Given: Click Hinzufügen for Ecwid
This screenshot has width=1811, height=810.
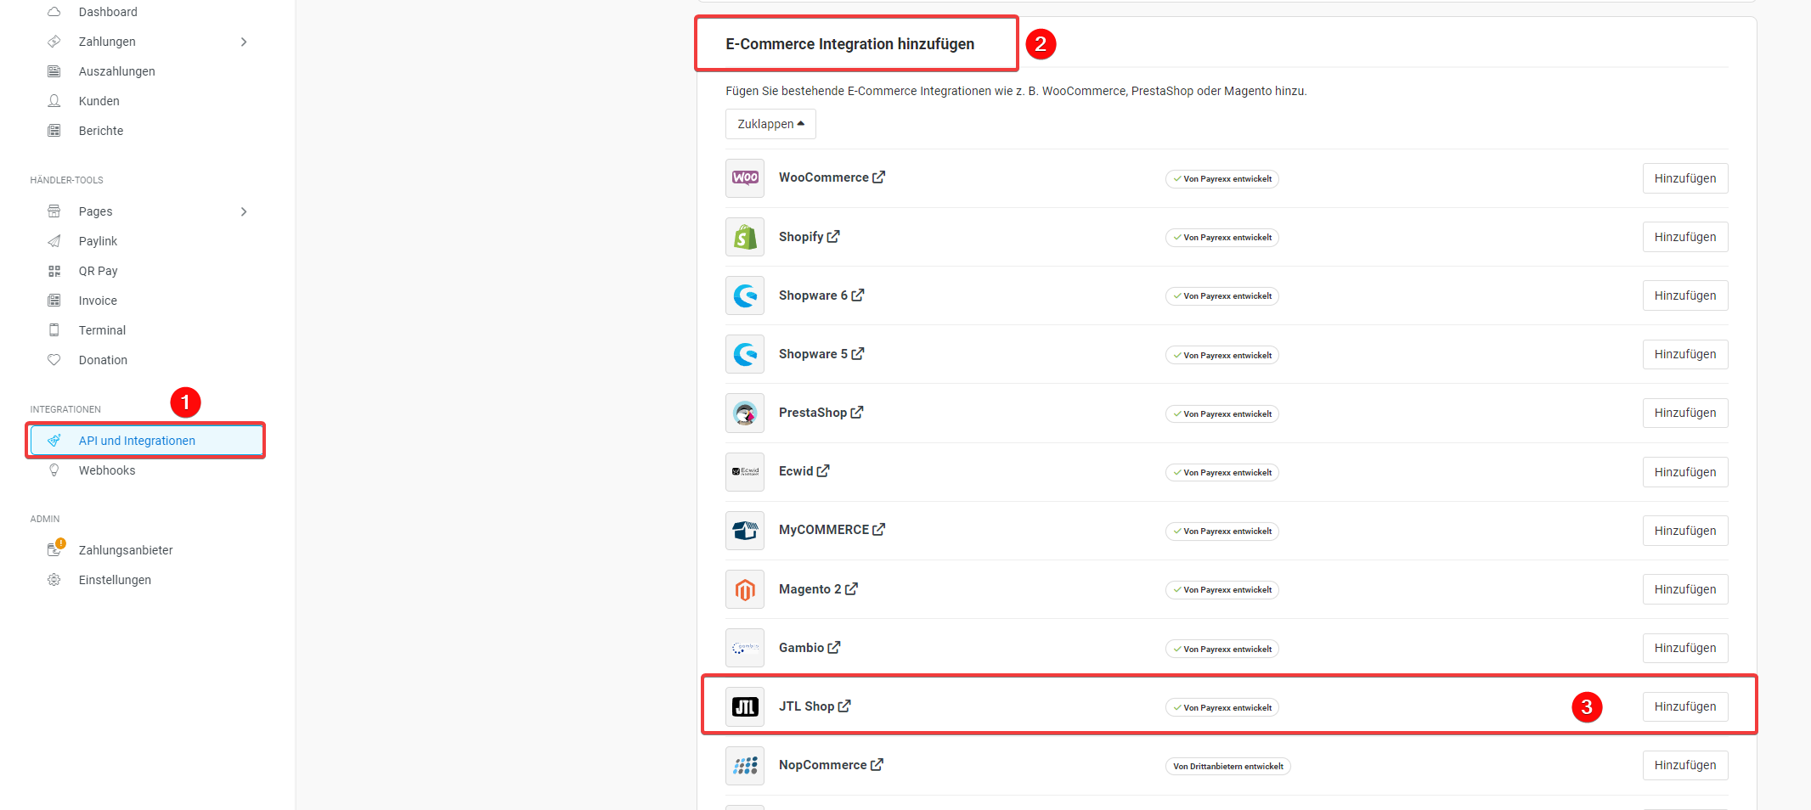Looking at the screenshot, I should point(1685,472).
